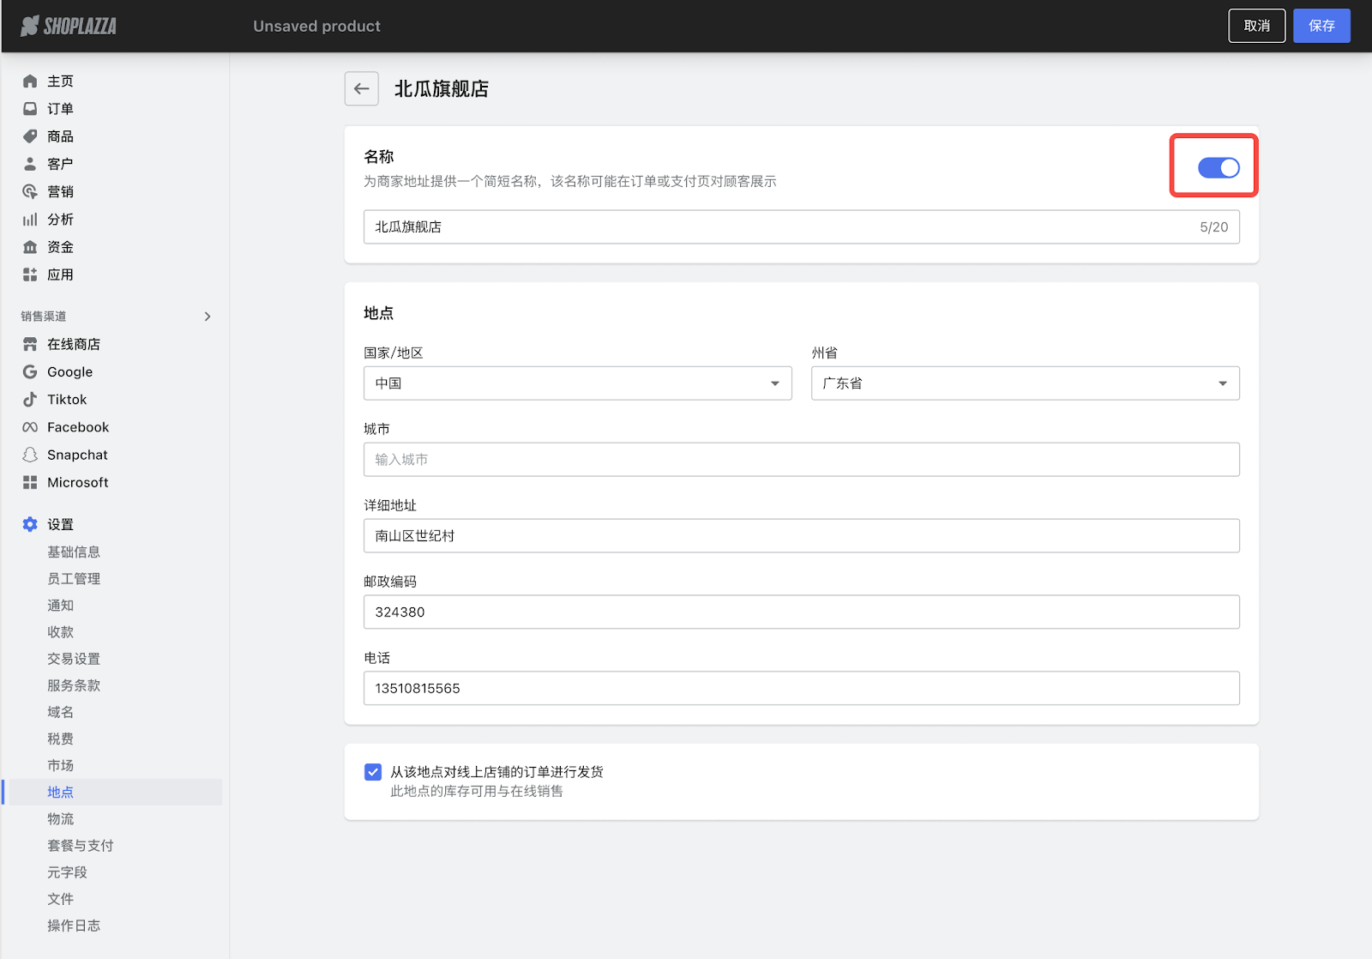The width and height of the screenshot is (1372, 959).
Task: Open 通知 settings item
Action: [60, 605]
